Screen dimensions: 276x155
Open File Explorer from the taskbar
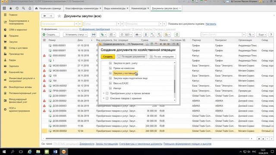coord(38,152)
